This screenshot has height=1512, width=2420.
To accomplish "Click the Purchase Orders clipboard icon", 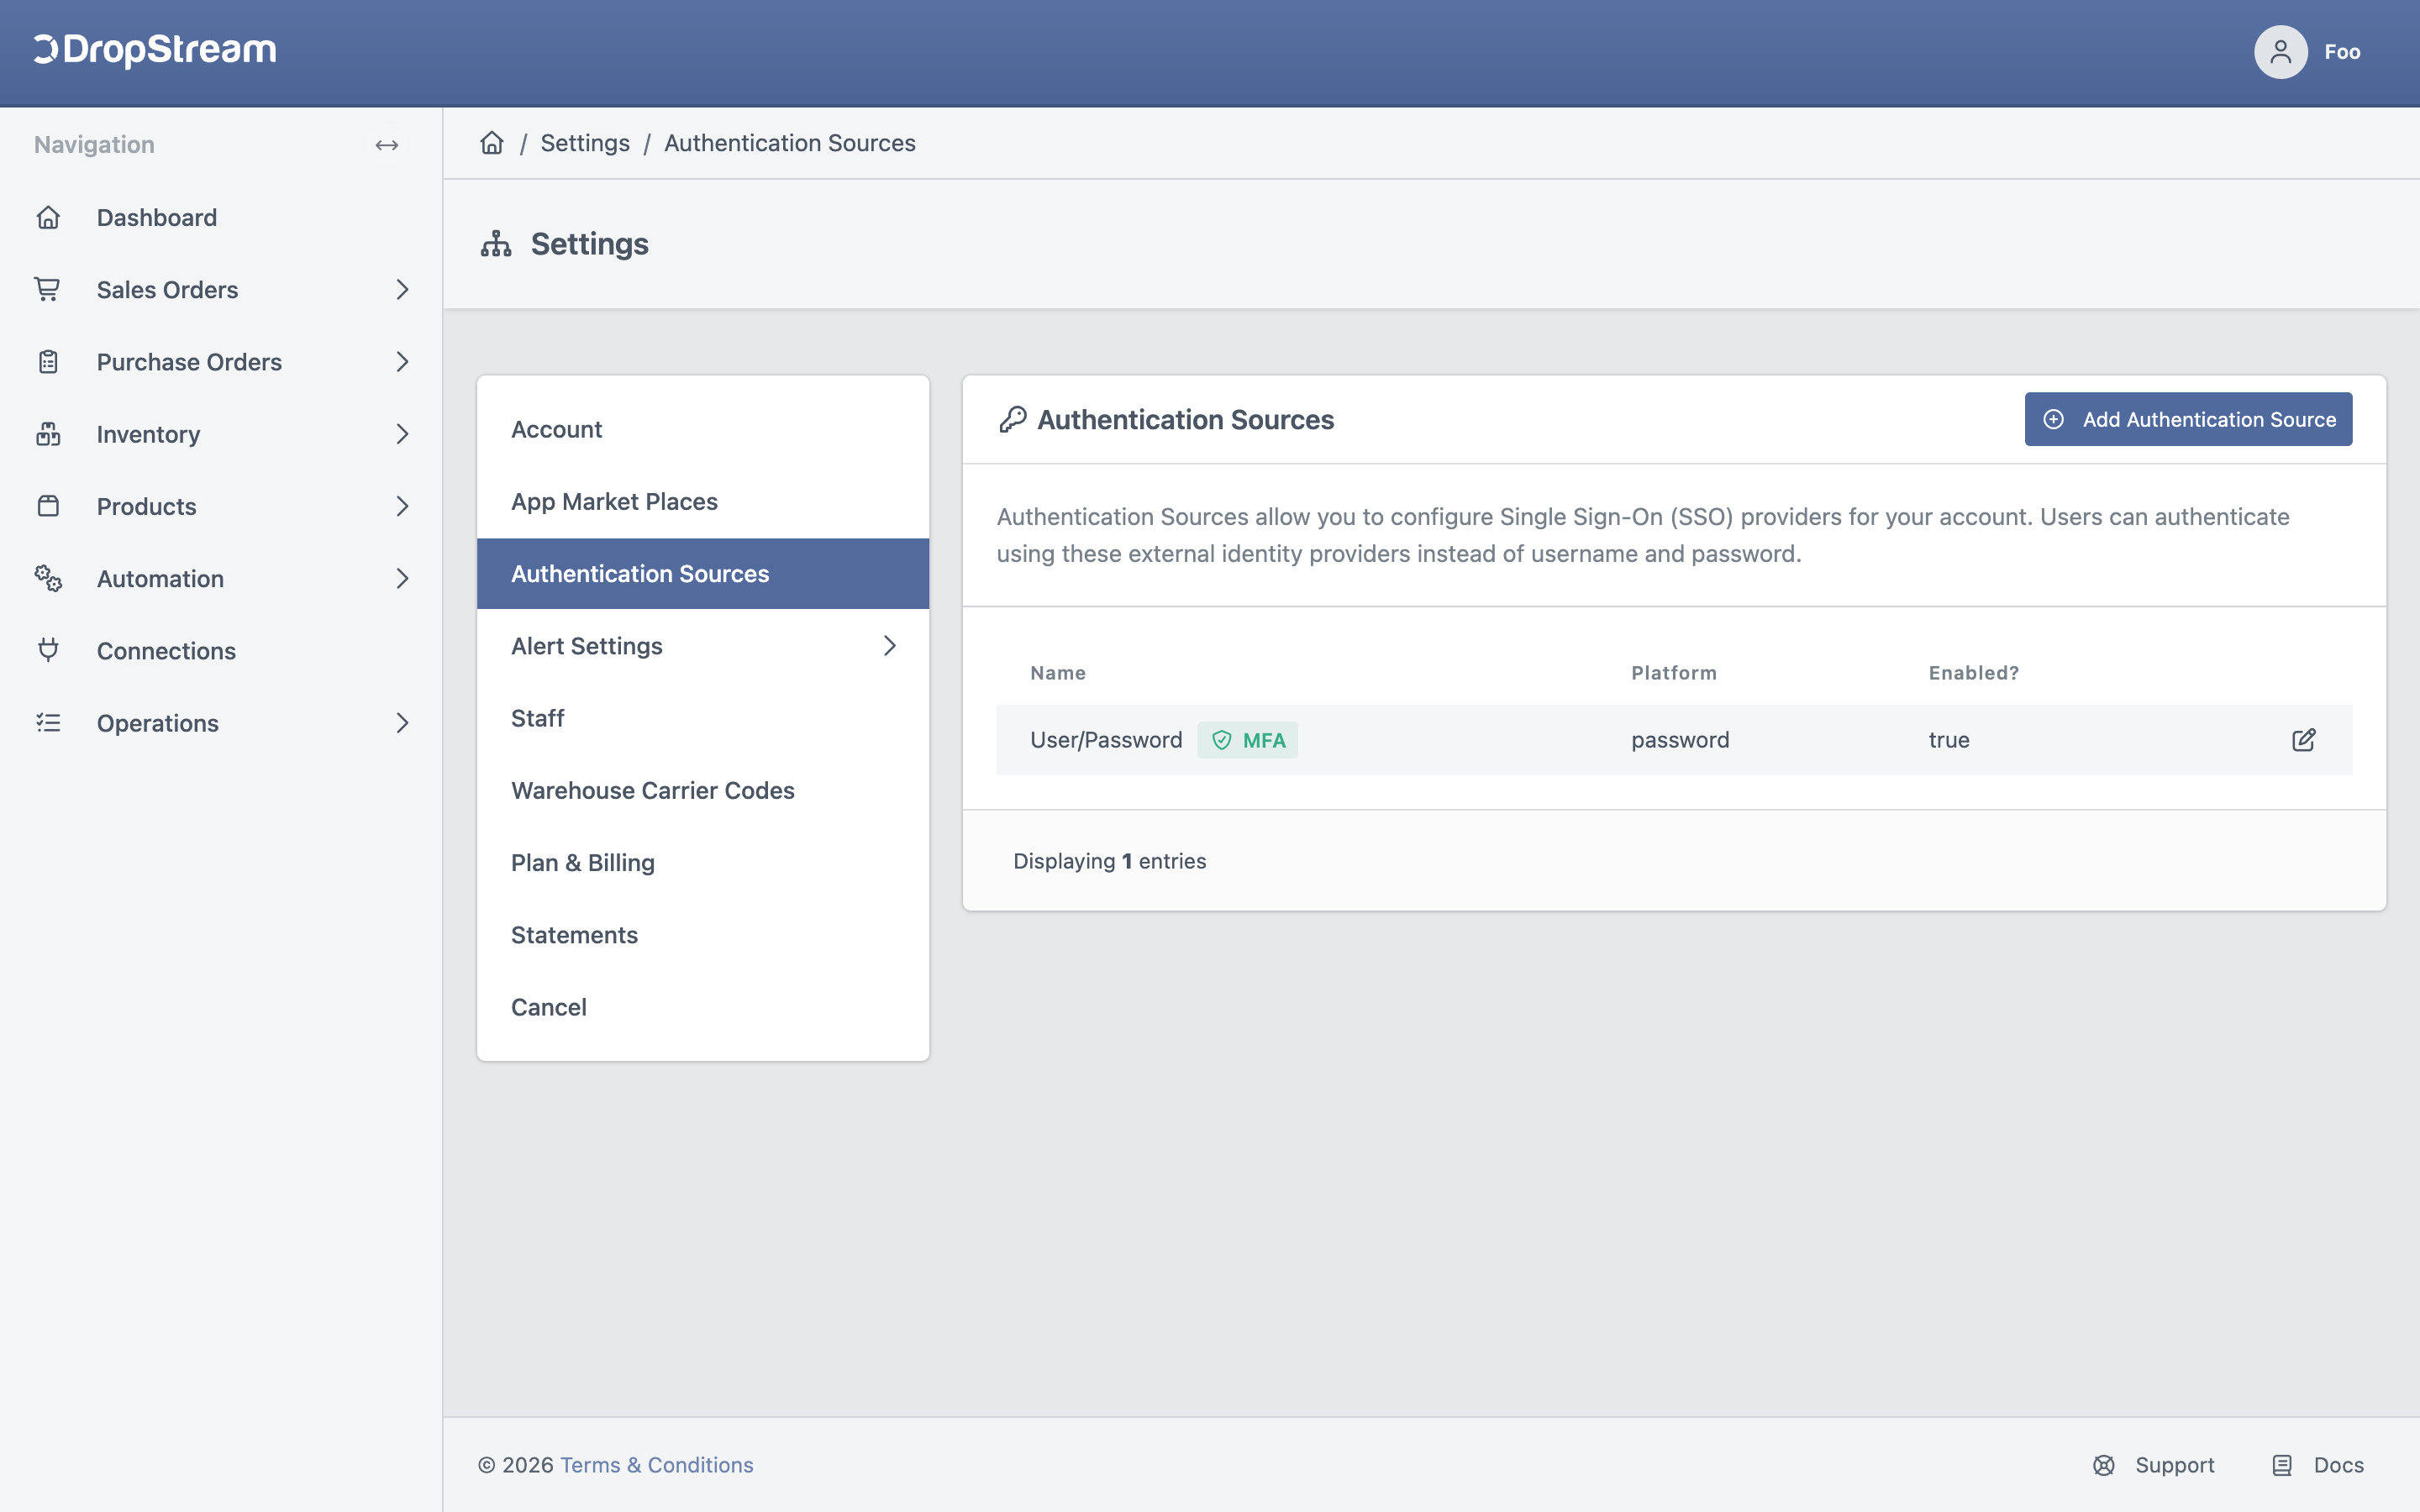I will pyautogui.click(x=48, y=361).
